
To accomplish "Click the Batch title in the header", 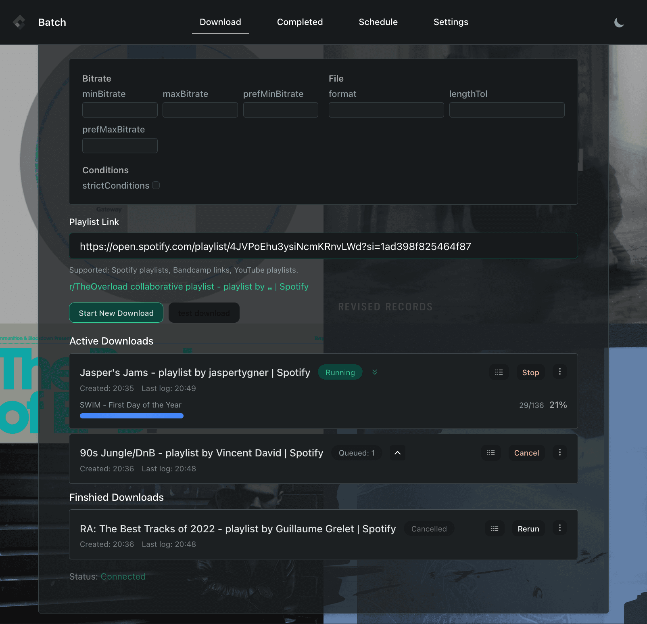I will 52,23.
